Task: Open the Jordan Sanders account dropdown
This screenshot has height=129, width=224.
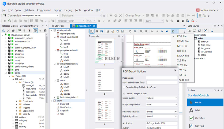Action: tap(222, 10)
